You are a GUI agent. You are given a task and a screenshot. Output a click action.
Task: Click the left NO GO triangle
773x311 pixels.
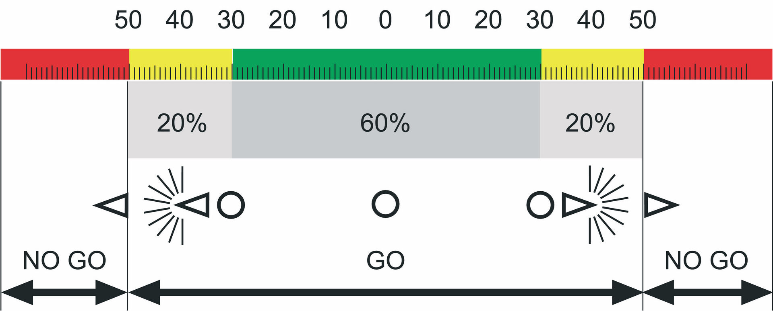111,205
